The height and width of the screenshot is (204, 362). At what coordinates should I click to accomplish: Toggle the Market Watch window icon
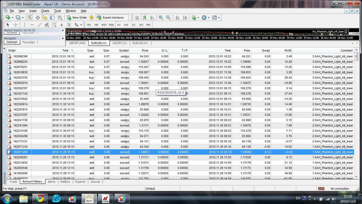coord(30,18)
